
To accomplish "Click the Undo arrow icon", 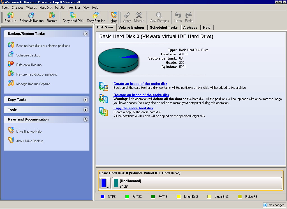I will (x=178, y=15).
